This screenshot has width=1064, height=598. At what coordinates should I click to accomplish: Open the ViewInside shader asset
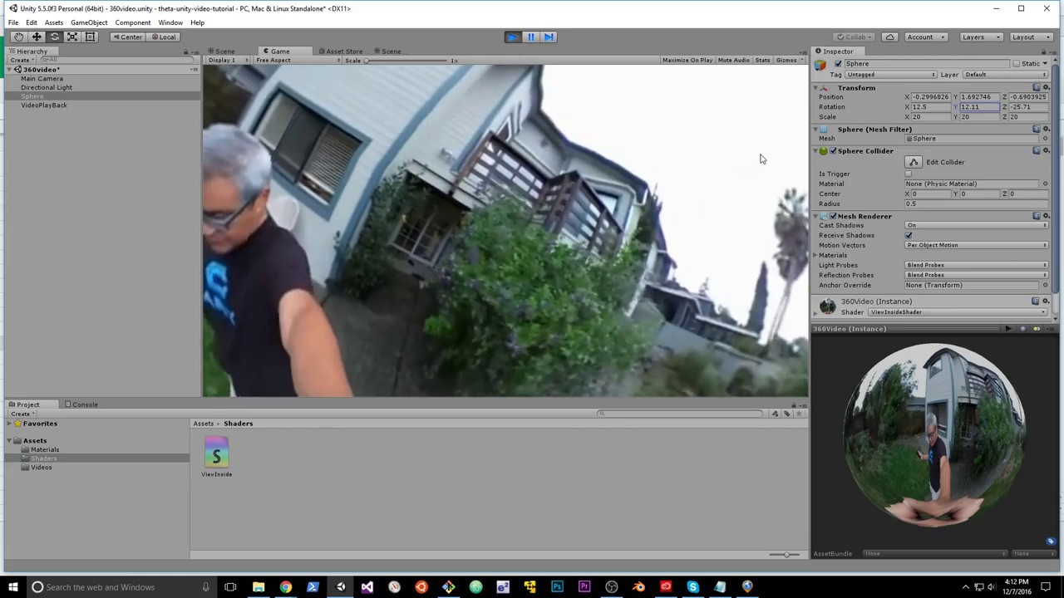(216, 454)
